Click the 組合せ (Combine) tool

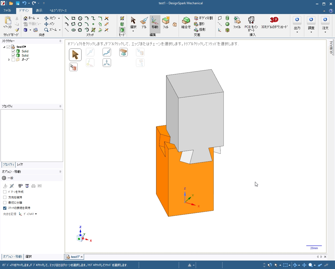(186, 22)
